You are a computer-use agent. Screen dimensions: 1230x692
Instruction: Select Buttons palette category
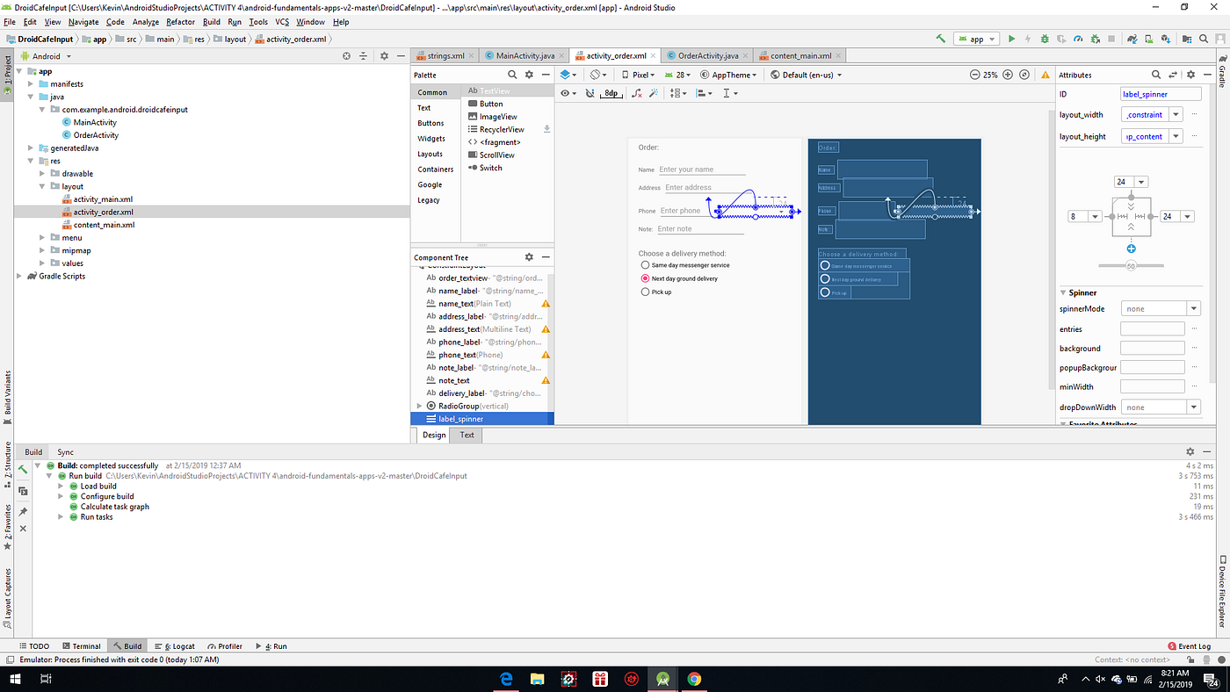[430, 123]
